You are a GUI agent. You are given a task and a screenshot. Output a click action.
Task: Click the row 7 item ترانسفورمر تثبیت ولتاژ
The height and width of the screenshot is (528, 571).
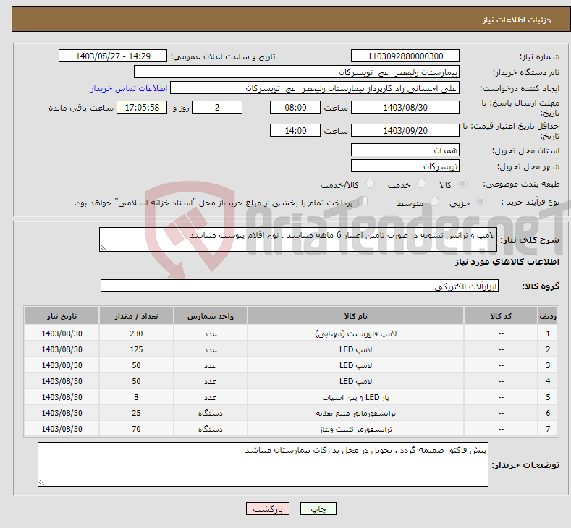[x=355, y=430]
